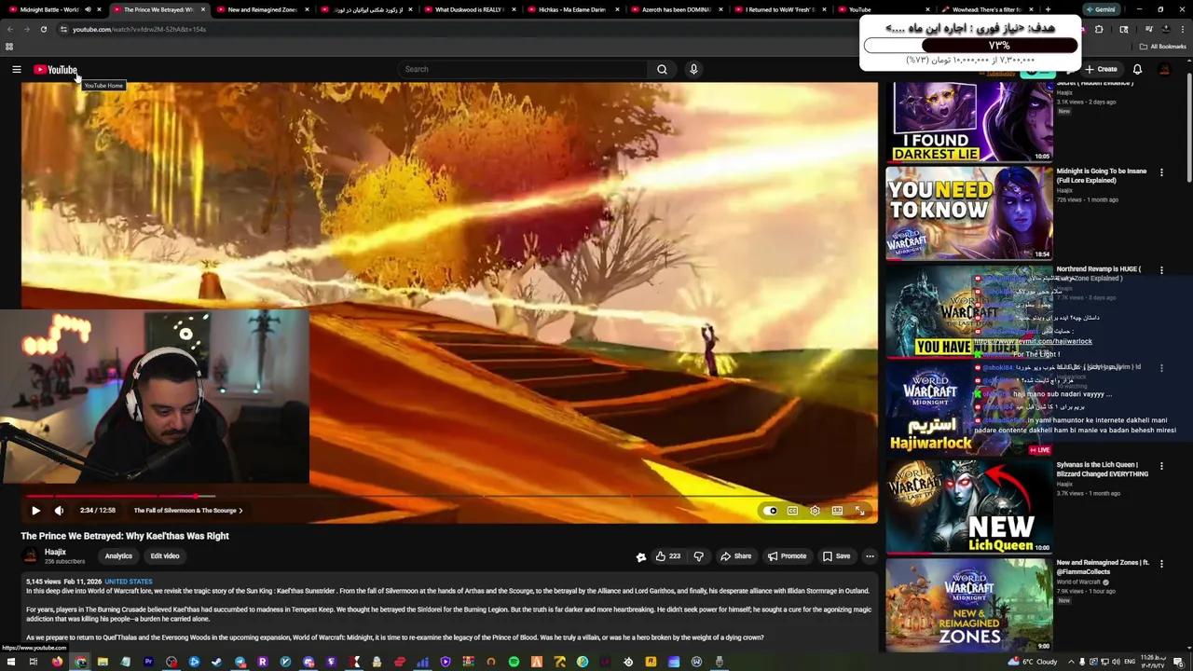Click the search magnifier button

click(x=662, y=69)
